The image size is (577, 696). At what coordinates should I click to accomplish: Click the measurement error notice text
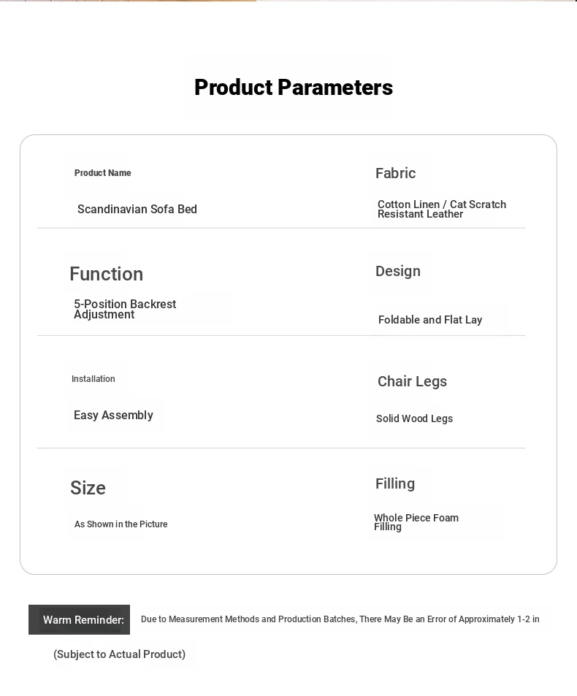coord(340,619)
